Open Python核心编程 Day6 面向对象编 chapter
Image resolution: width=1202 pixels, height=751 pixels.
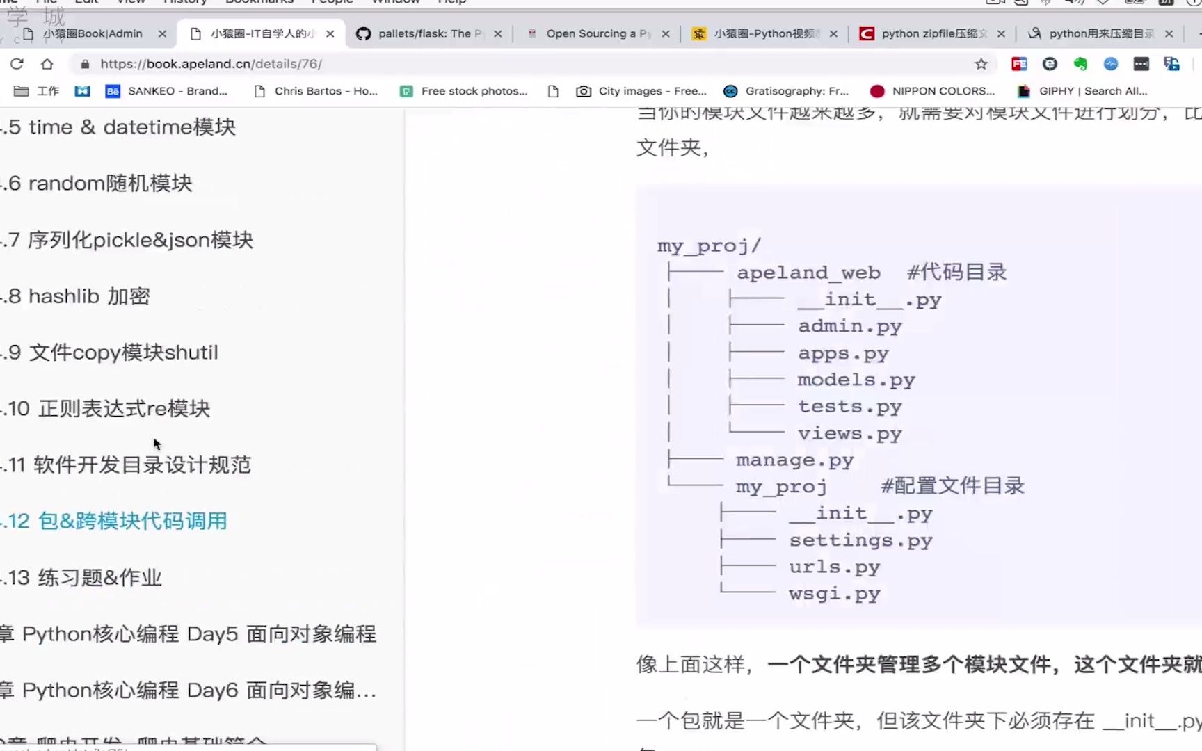pyautogui.click(x=189, y=691)
